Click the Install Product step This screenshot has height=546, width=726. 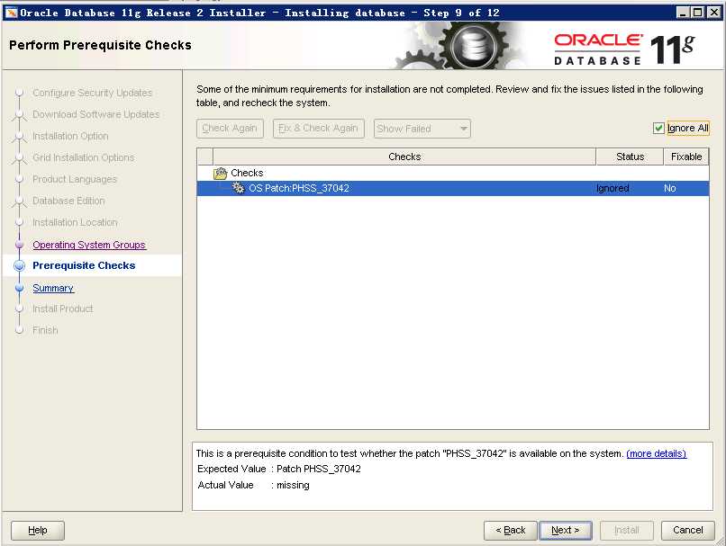click(62, 309)
